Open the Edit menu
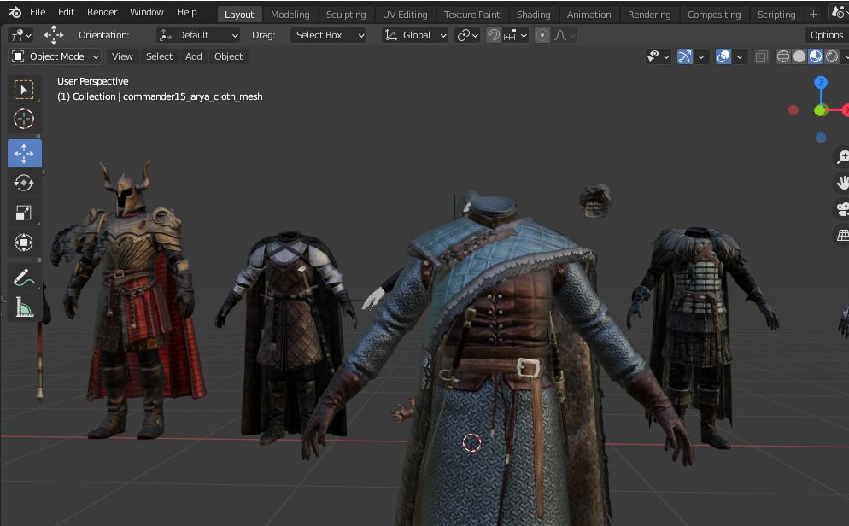Screen dimensions: 849x526 coord(66,12)
